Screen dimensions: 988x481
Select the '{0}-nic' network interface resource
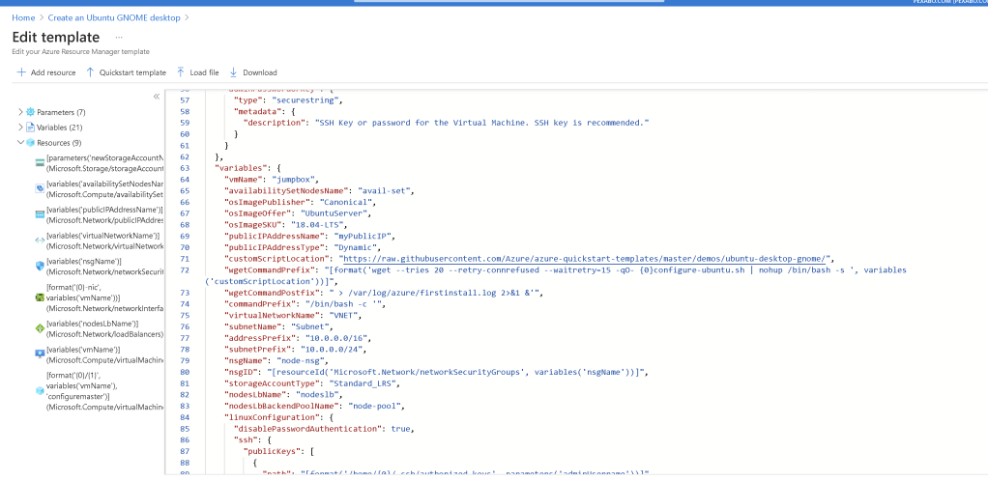click(104, 297)
